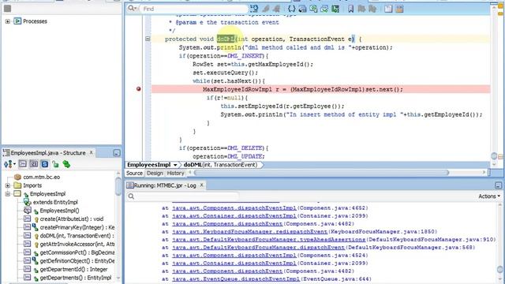Image resolution: width=505 pixels, height=284 pixels.
Task: Open the search options dropdown arrow beside Find
Action: tap(137, 9)
